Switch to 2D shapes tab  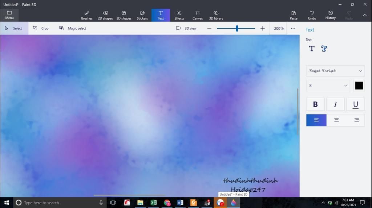coord(105,15)
